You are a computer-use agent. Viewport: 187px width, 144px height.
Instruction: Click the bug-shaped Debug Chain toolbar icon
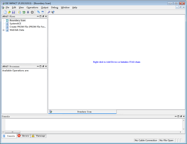28,12
